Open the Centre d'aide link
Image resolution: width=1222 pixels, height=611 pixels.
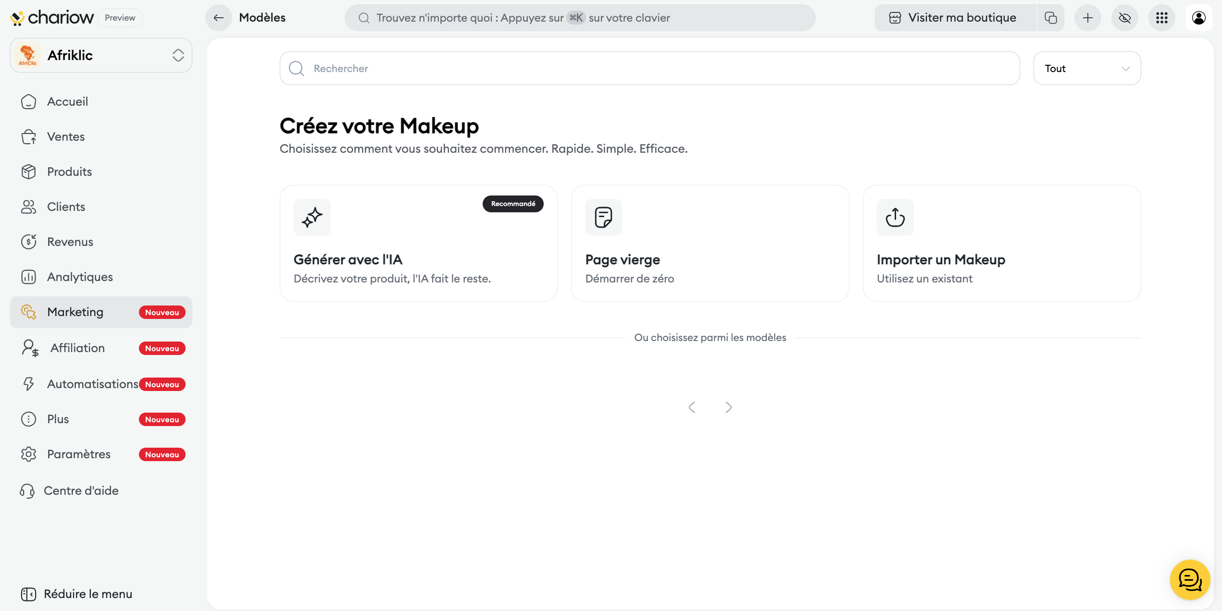coord(81,490)
